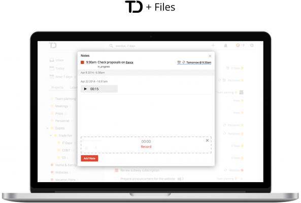The width and height of the screenshot is (301, 203).
Task: Click the reminder clock icon beside due date
Action: tap(179, 62)
